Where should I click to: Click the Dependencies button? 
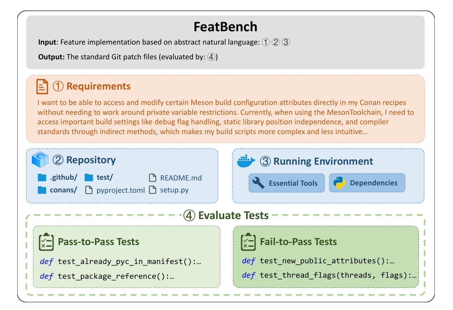(367, 183)
